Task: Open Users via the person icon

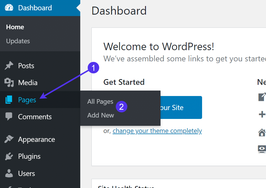Action: tap(9, 173)
